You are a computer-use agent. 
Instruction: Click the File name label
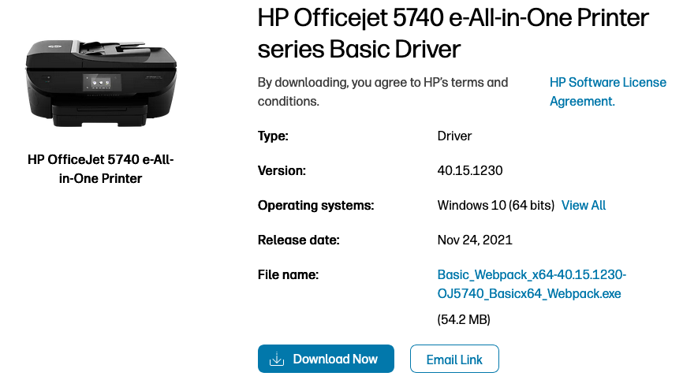288,274
